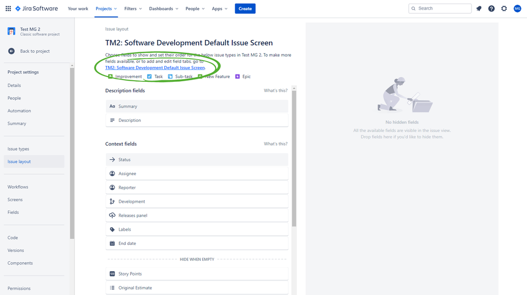Open Fields in sidebar
This screenshot has width=527, height=295.
13,212
